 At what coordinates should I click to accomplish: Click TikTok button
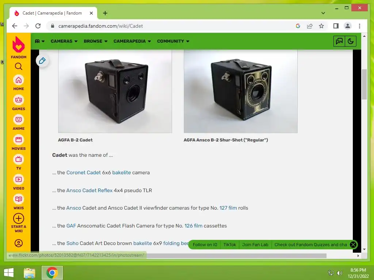click(x=230, y=245)
